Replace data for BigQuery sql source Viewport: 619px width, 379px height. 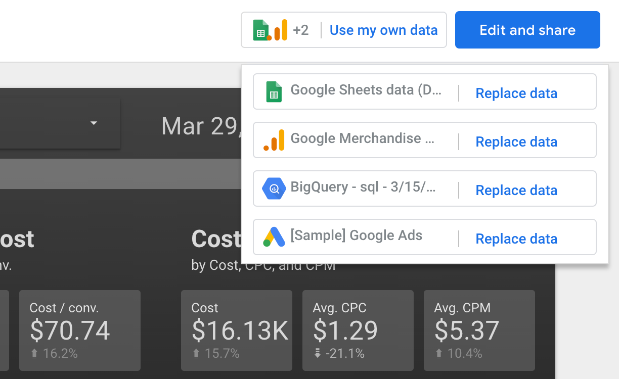click(516, 191)
